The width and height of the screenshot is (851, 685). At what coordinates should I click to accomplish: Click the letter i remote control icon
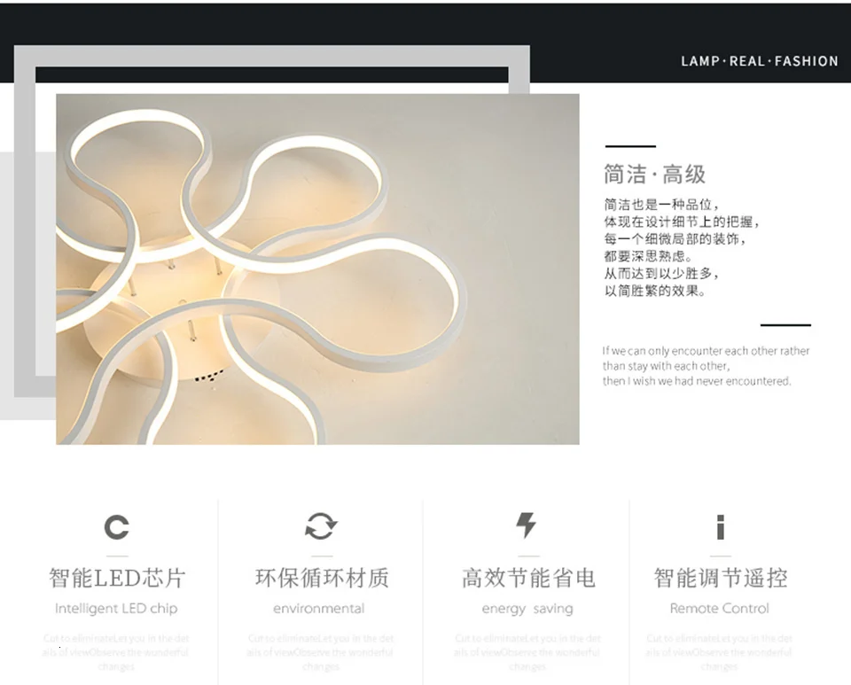pos(720,527)
